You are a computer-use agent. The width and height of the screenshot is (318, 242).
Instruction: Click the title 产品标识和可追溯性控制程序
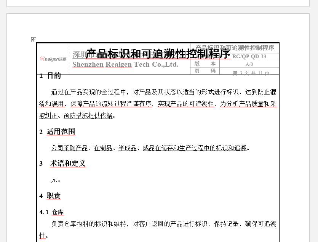(158, 54)
